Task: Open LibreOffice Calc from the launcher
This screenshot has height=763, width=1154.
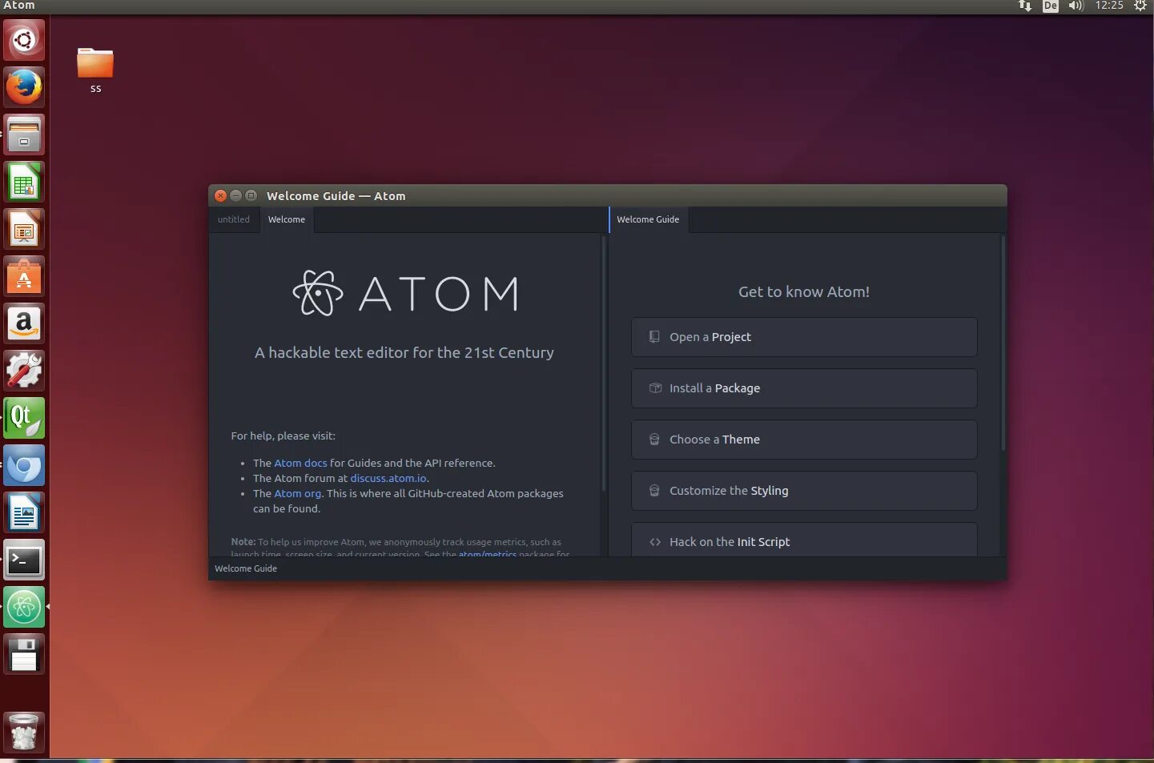Action: [x=23, y=182]
